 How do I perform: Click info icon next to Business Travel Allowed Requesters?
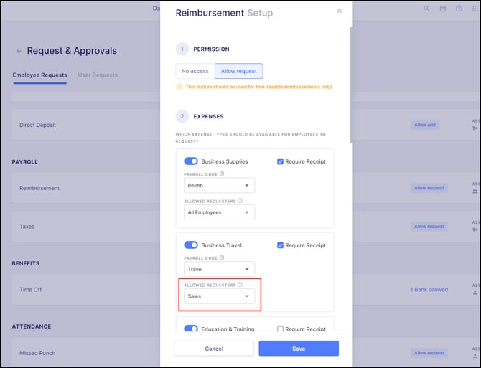(240, 285)
